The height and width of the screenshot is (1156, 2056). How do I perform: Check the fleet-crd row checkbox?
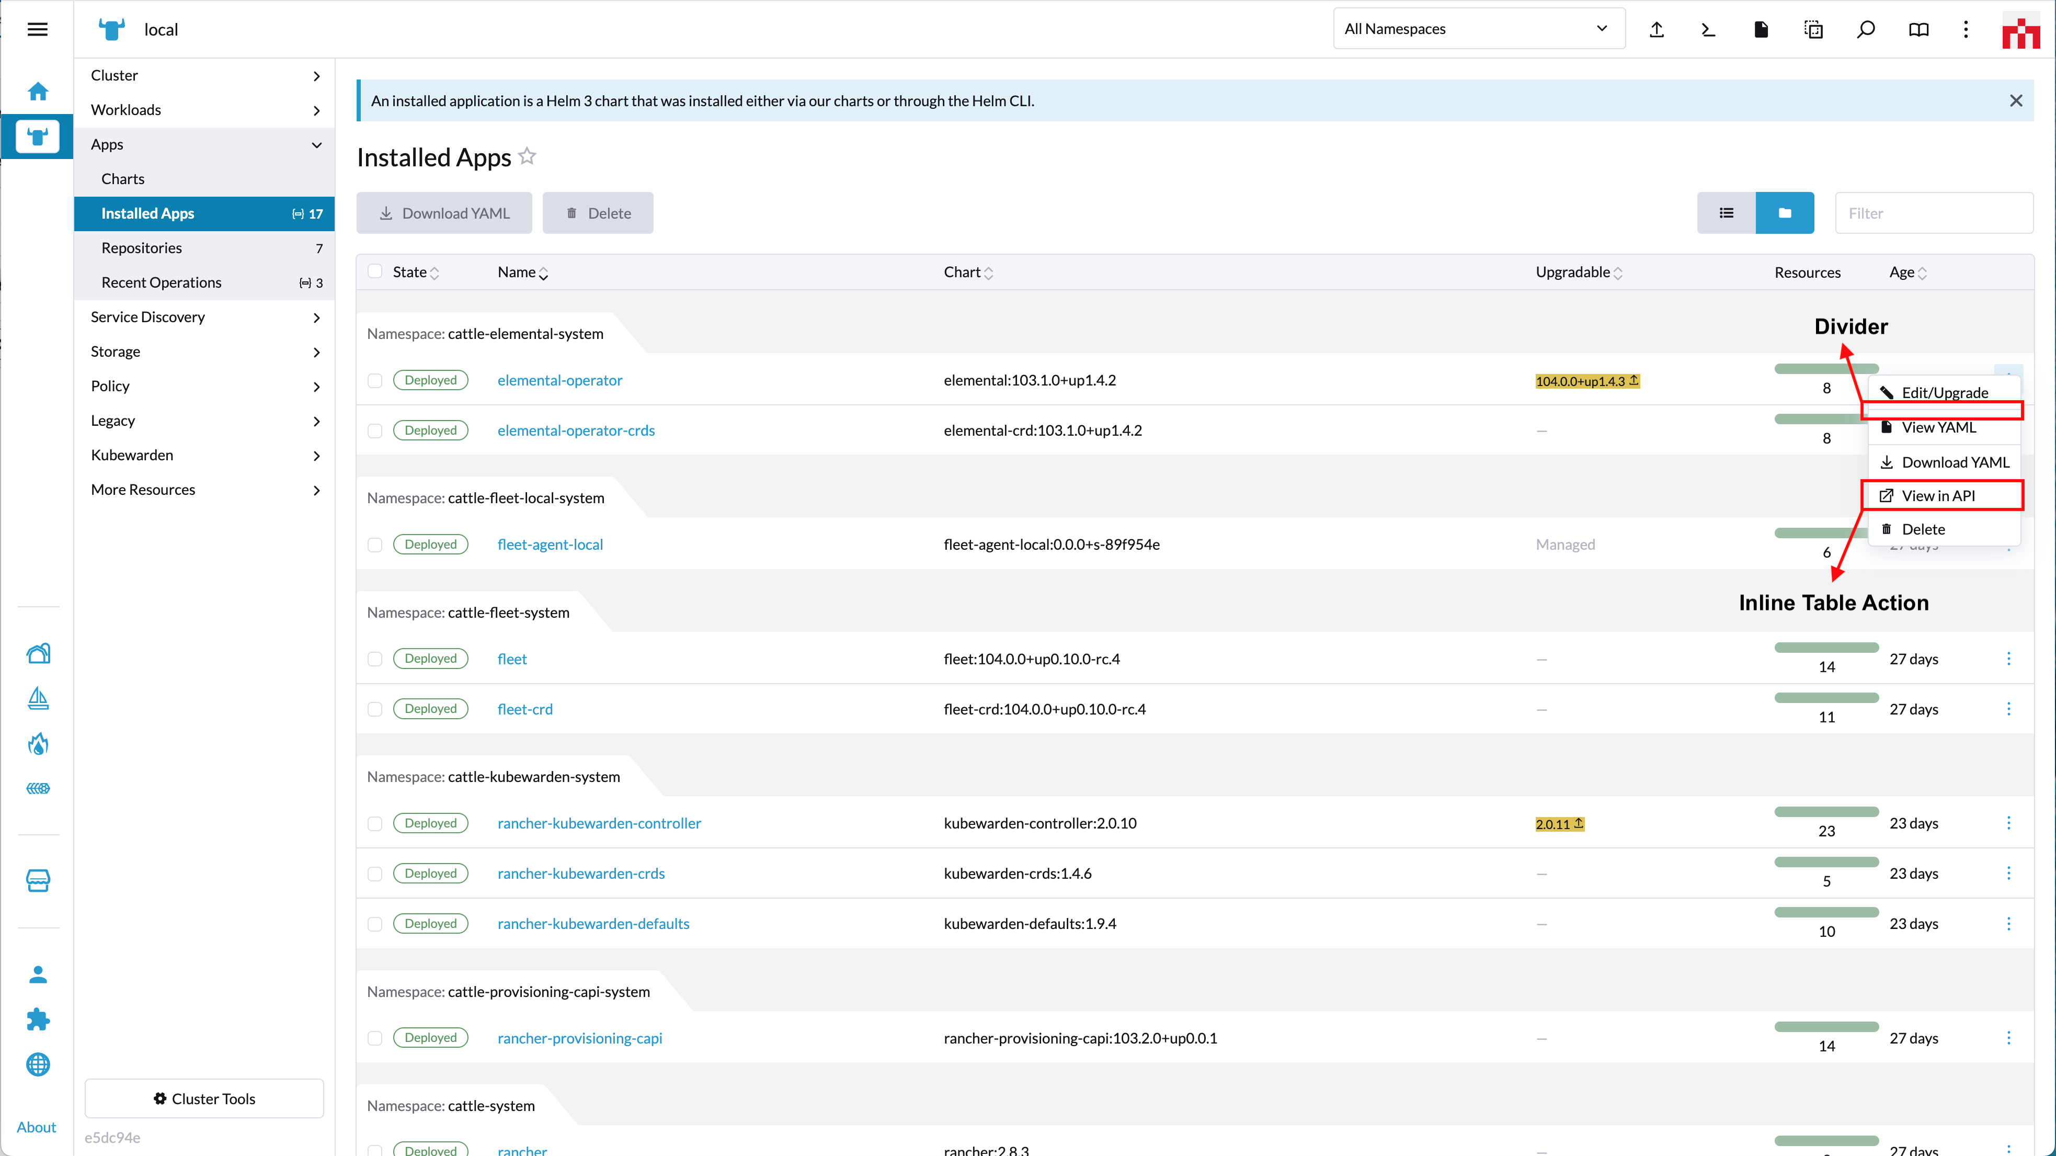(x=374, y=710)
